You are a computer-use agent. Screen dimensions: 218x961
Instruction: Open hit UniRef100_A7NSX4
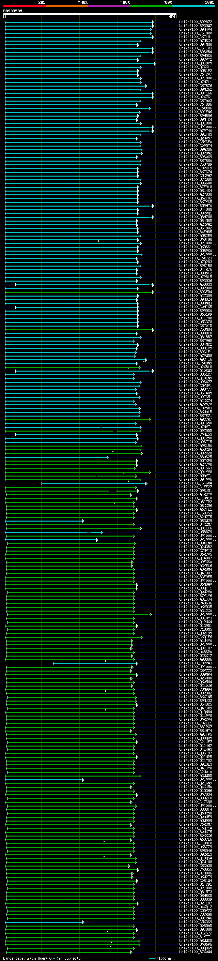pyautogui.click(x=196, y=41)
